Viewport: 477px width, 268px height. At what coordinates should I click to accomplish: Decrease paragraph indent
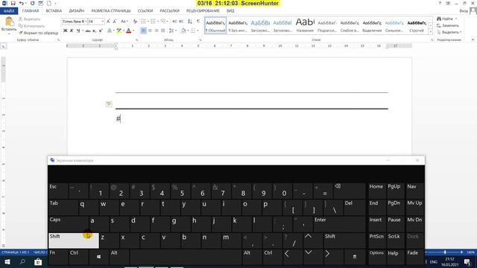[174, 22]
